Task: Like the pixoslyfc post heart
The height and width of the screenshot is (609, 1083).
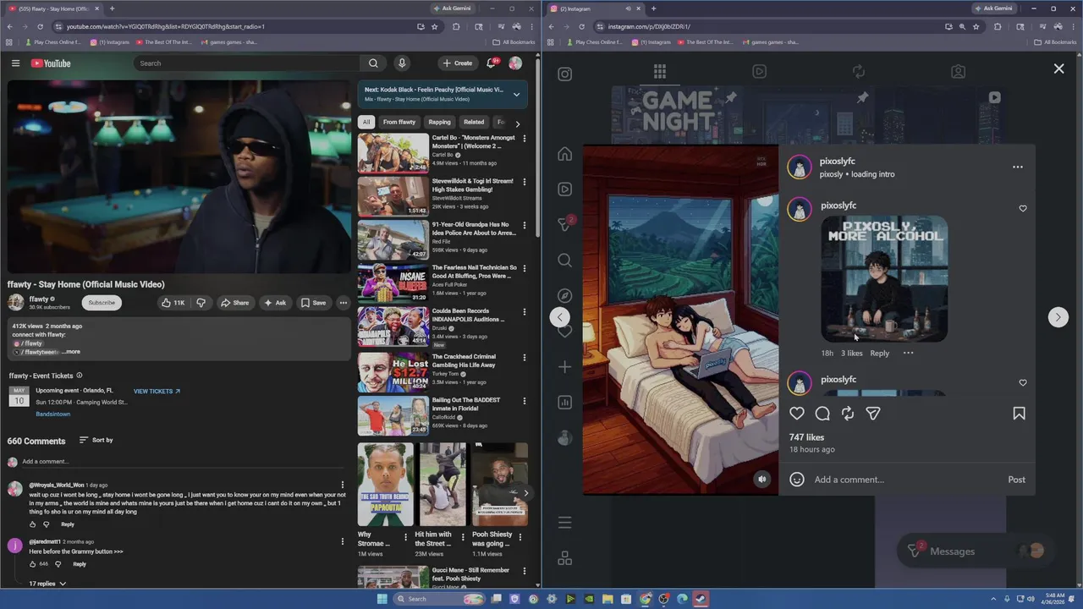Action: click(x=797, y=414)
